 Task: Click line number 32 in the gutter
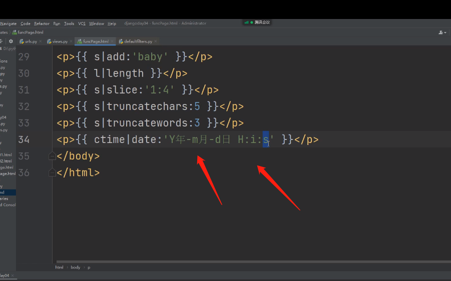[x=24, y=106]
